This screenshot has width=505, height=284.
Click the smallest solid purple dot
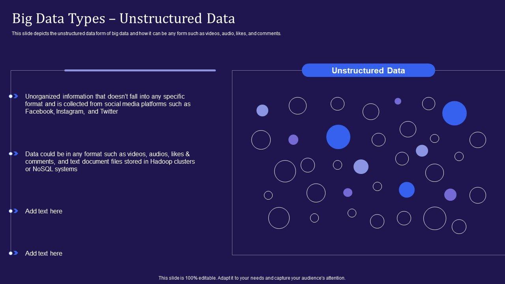398,101
